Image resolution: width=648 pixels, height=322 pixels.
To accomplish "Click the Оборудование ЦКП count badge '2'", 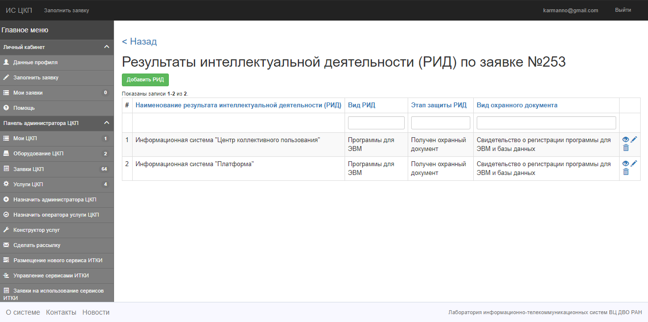I will (x=105, y=153).
